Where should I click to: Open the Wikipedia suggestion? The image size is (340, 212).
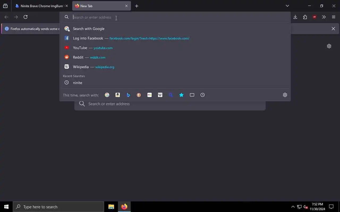click(175, 67)
